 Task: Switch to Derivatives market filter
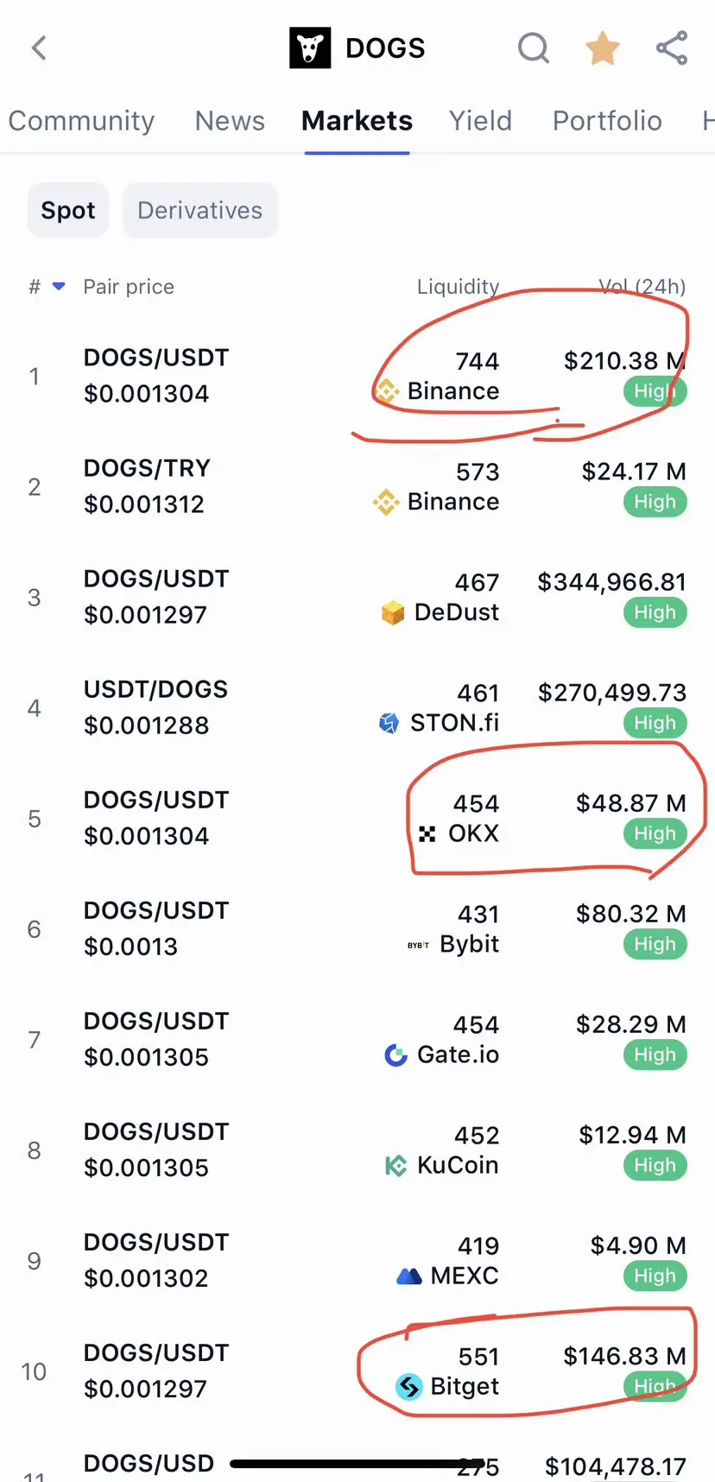(x=199, y=210)
